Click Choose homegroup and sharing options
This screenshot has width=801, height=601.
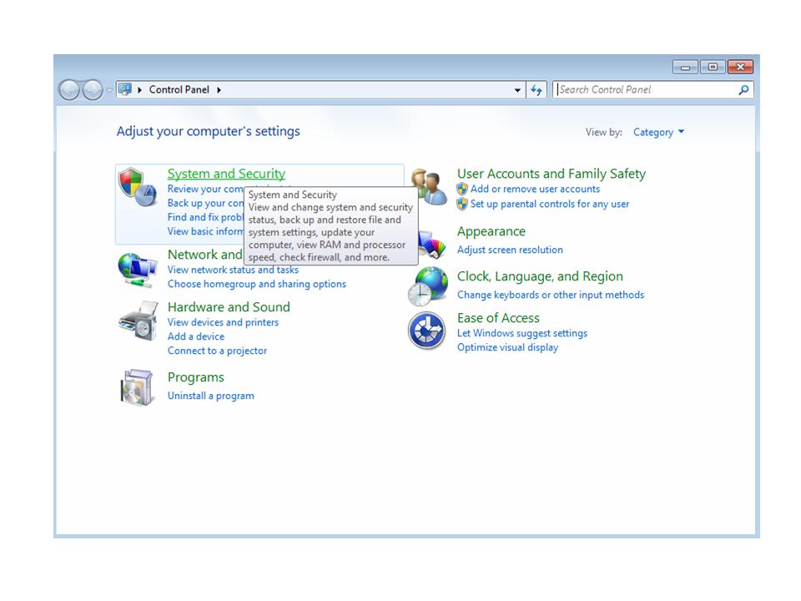click(256, 284)
